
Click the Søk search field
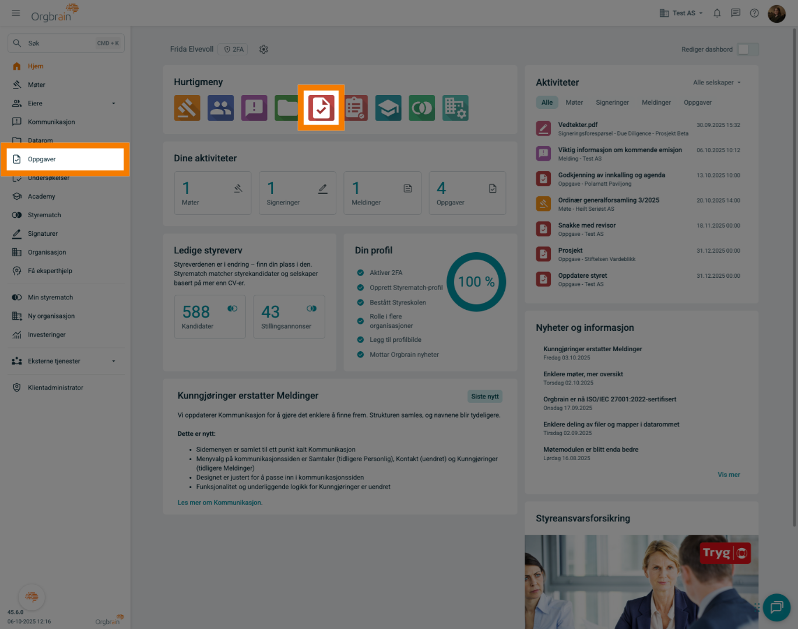coord(65,43)
